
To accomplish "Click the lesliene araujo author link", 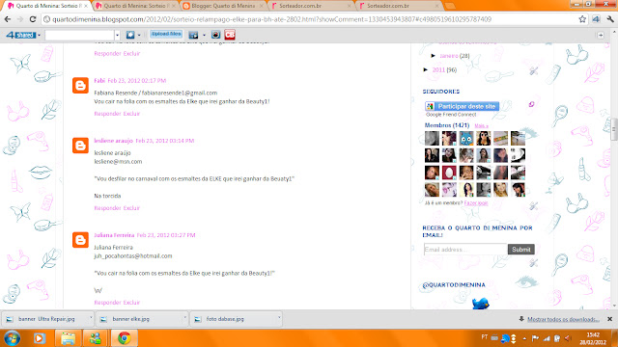I will [x=114, y=141].
